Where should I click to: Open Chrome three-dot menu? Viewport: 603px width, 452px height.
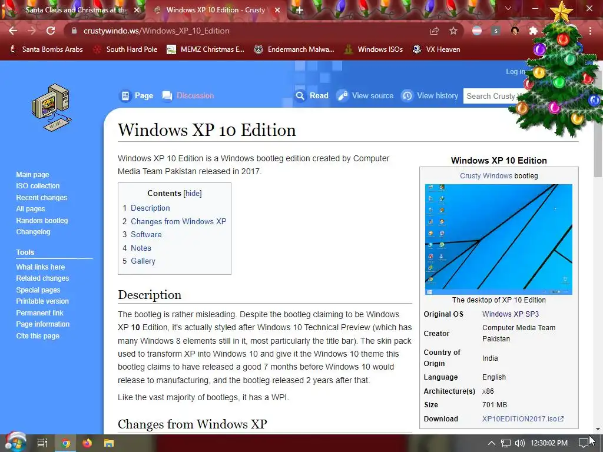[x=590, y=31]
